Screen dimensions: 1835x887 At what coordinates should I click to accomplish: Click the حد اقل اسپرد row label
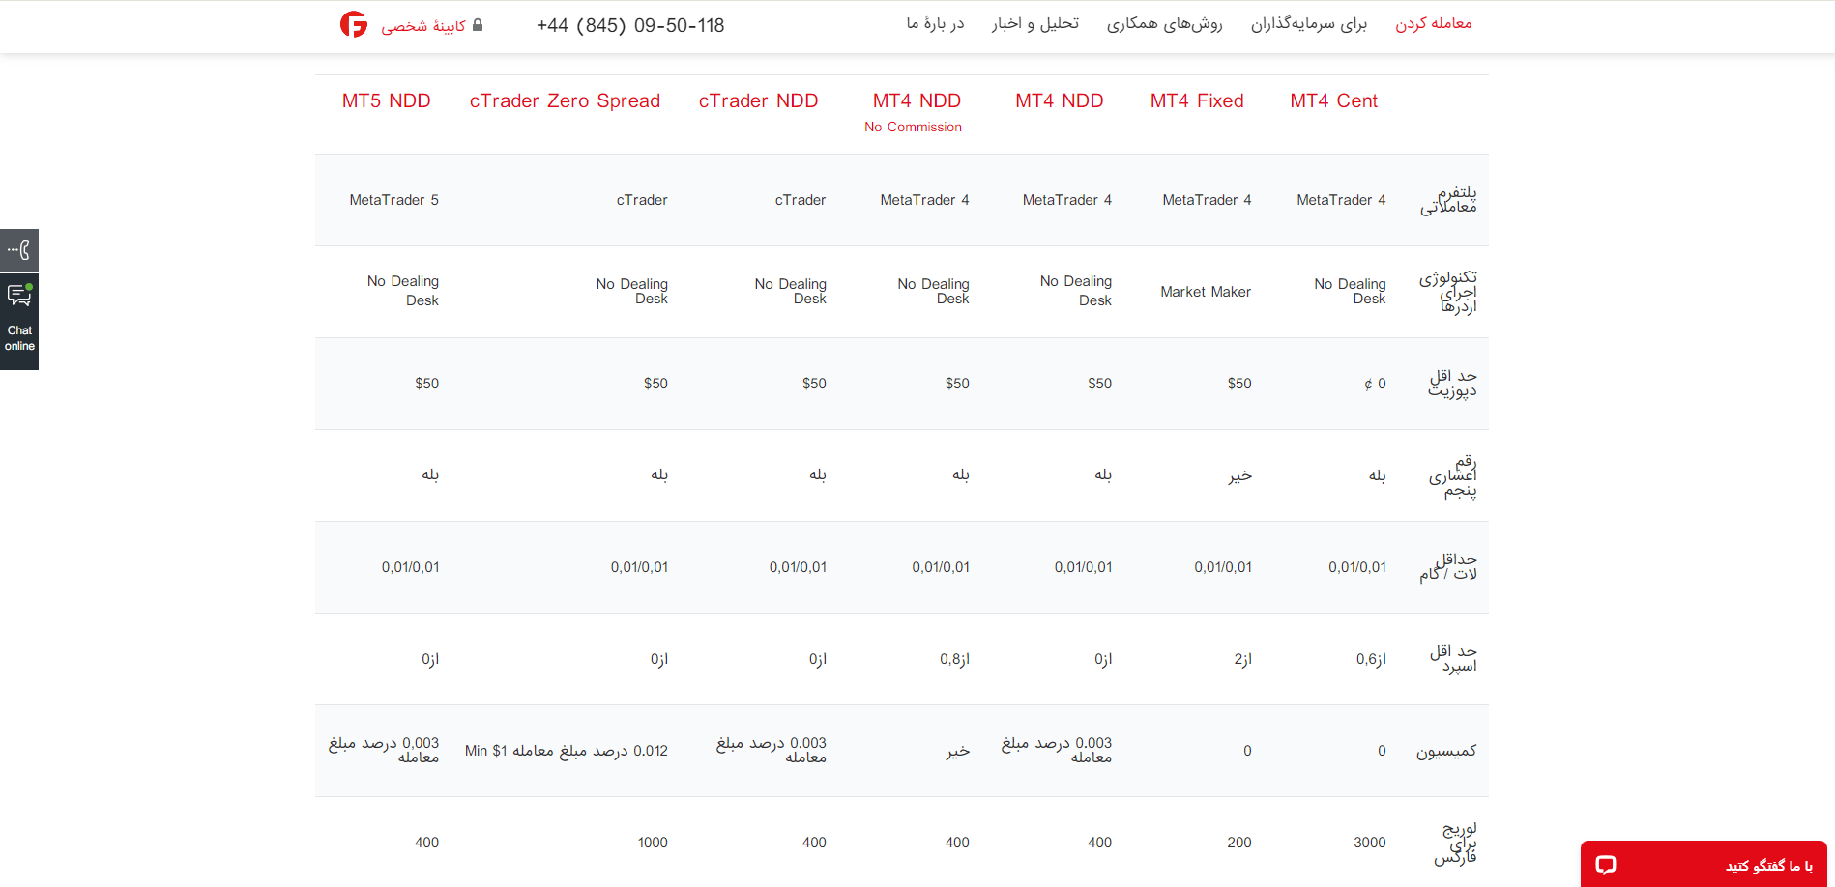1454,659
